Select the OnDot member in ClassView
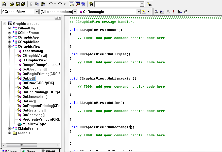The image size is (222, 152). coord(28,78)
